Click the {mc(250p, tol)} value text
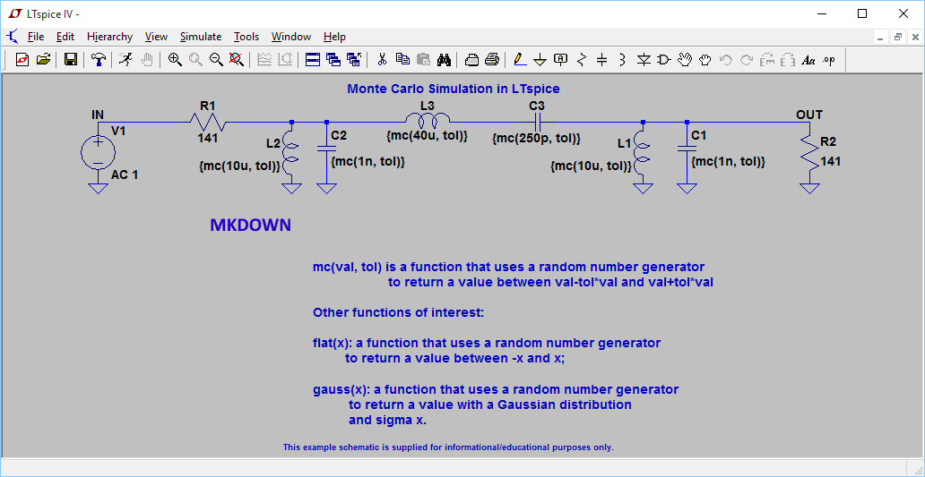The height and width of the screenshot is (477, 925). coord(537,139)
